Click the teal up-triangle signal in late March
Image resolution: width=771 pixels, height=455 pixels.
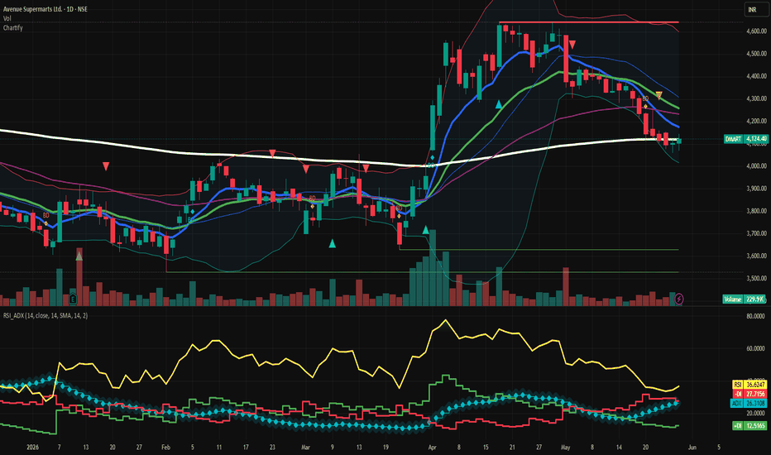pos(426,230)
